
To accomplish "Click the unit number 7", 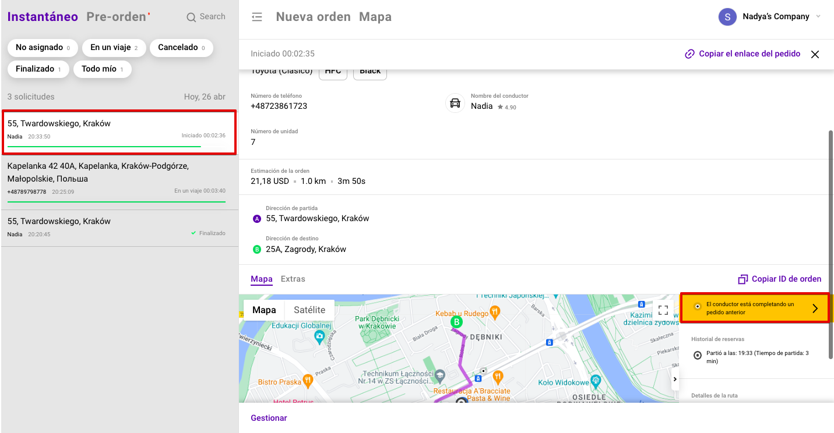I will tap(253, 142).
